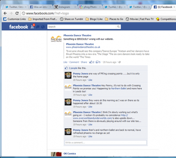The width and height of the screenshot is (176, 158).
Task: Open the friend requests notification icon
Action: (x=32, y=27)
